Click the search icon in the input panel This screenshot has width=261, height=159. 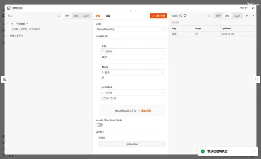tap(58, 16)
